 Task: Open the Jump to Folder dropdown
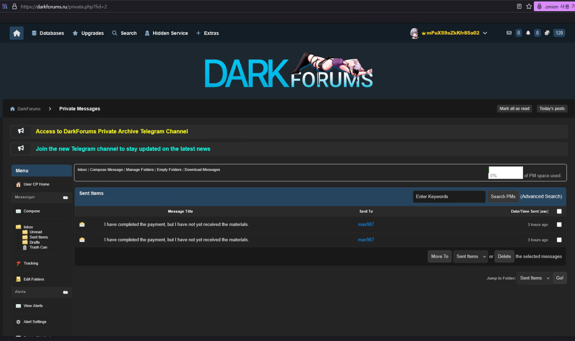(x=534, y=278)
